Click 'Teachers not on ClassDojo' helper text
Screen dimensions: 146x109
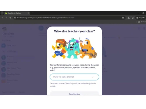(73, 85)
